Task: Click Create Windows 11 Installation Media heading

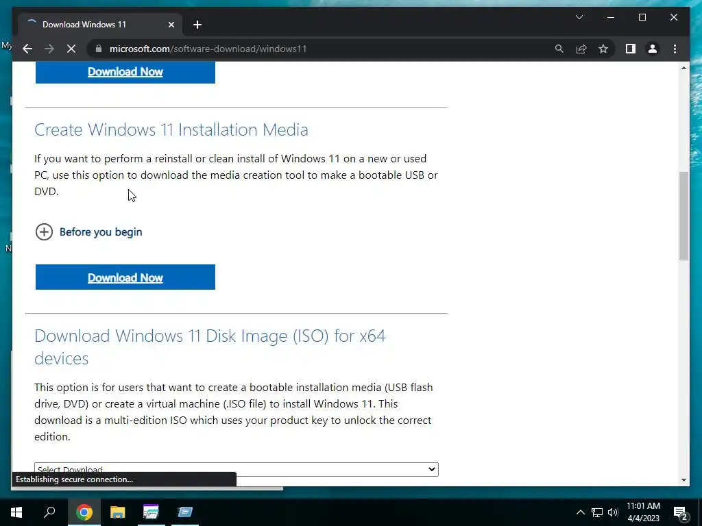Action: [x=171, y=129]
